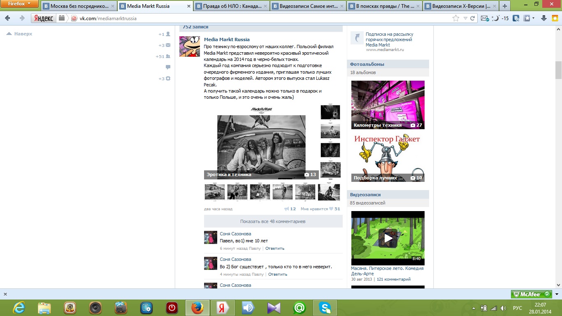Click the McAfee security badge
The image size is (562, 316).
click(532, 294)
